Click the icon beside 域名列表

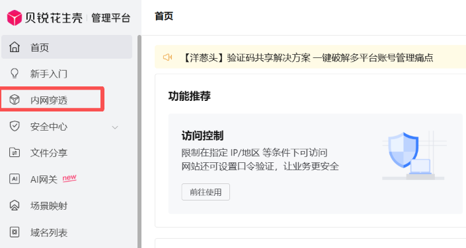point(15,232)
